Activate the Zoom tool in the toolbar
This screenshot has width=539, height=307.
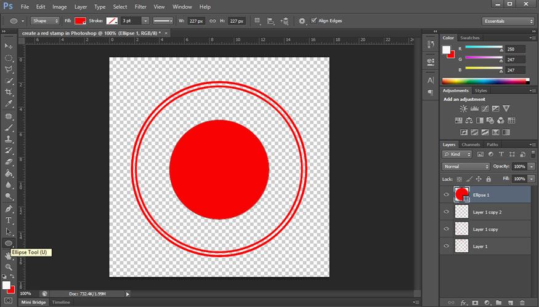coord(9,267)
